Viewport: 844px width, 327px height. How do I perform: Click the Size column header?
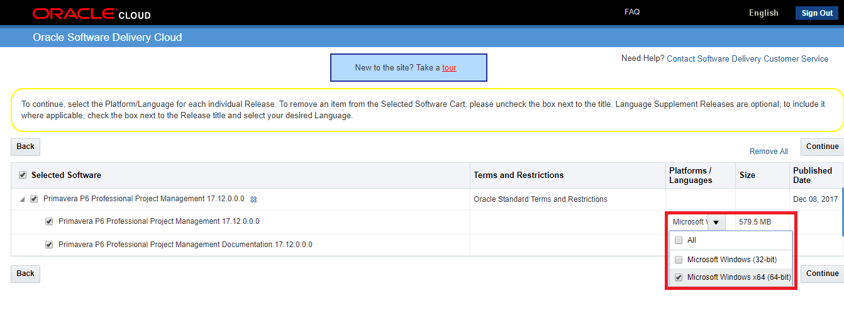pyautogui.click(x=747, y=175)
